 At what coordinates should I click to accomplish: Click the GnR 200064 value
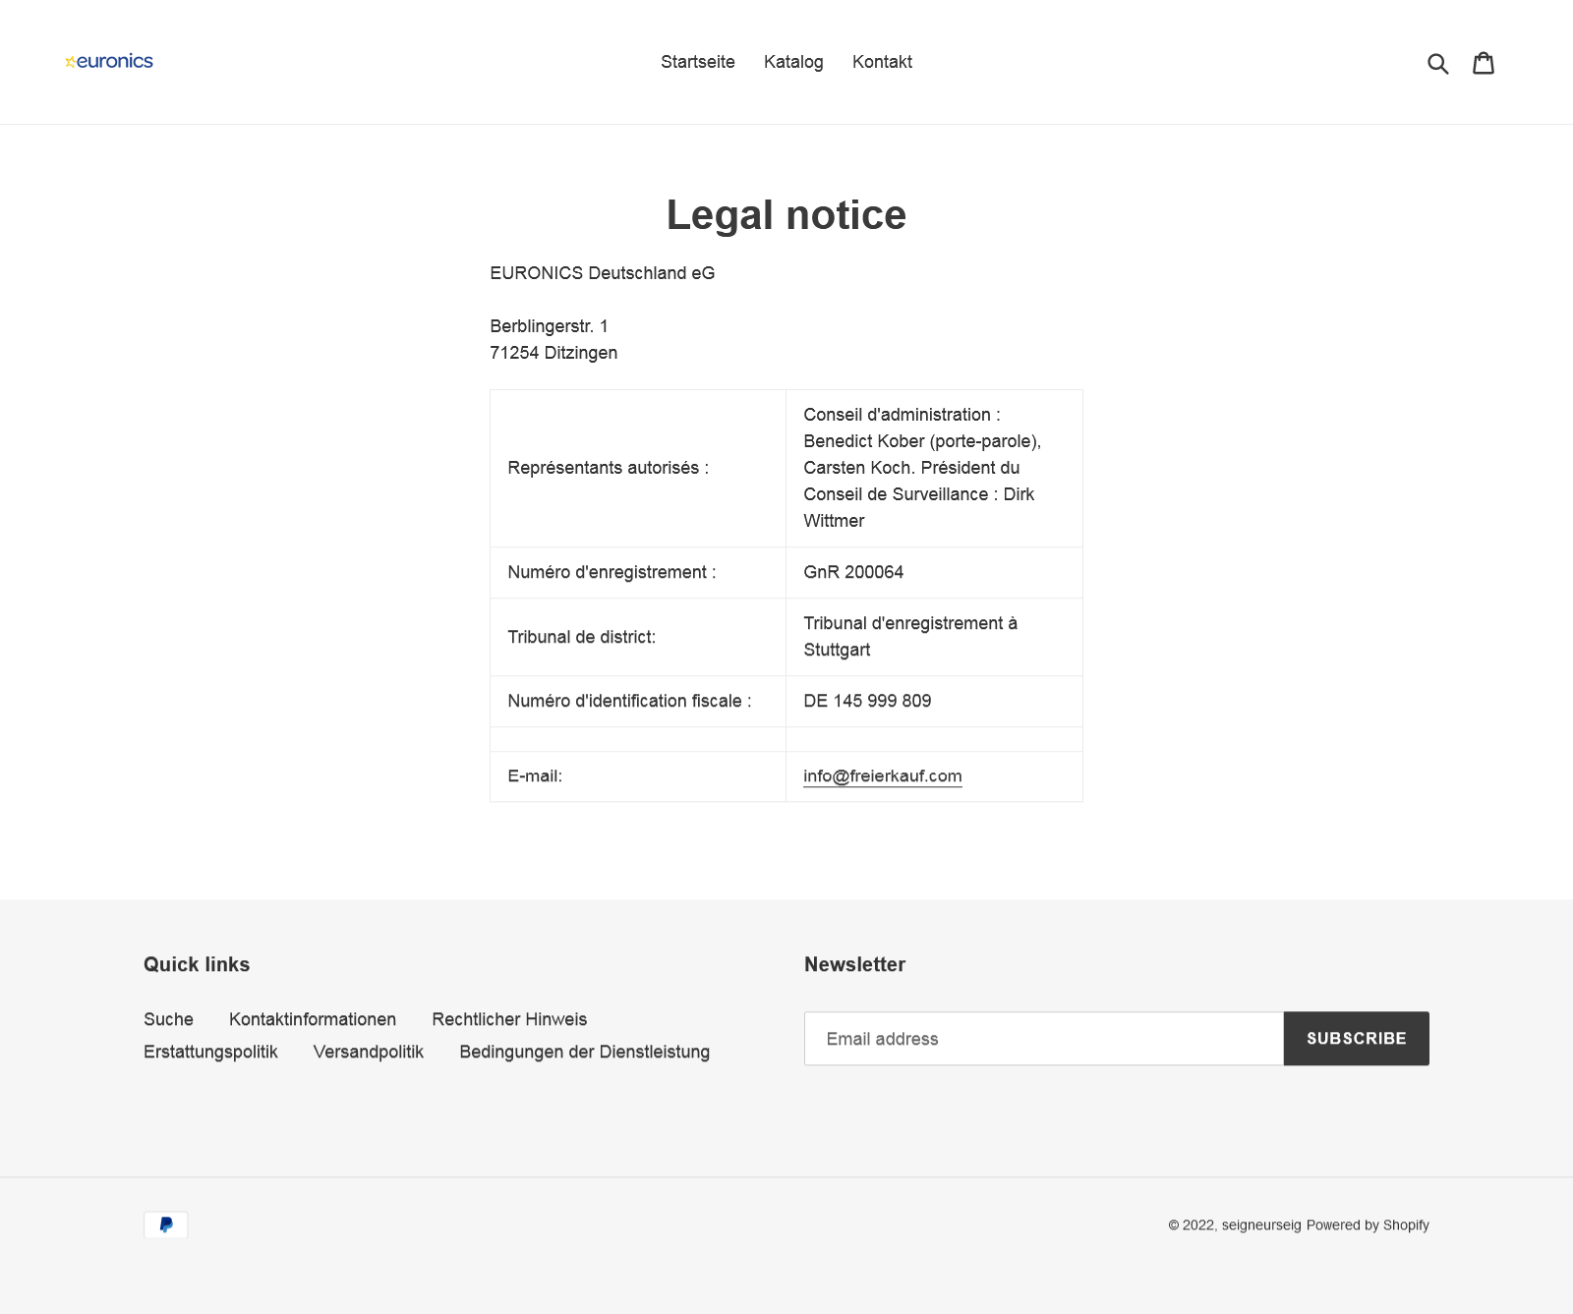(853, 572)
